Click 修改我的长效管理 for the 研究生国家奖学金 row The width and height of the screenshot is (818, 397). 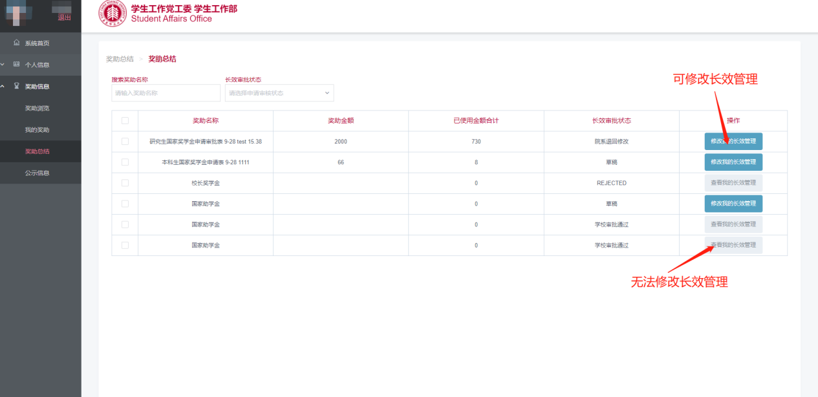pyautogui.click(x=733, y=142)
